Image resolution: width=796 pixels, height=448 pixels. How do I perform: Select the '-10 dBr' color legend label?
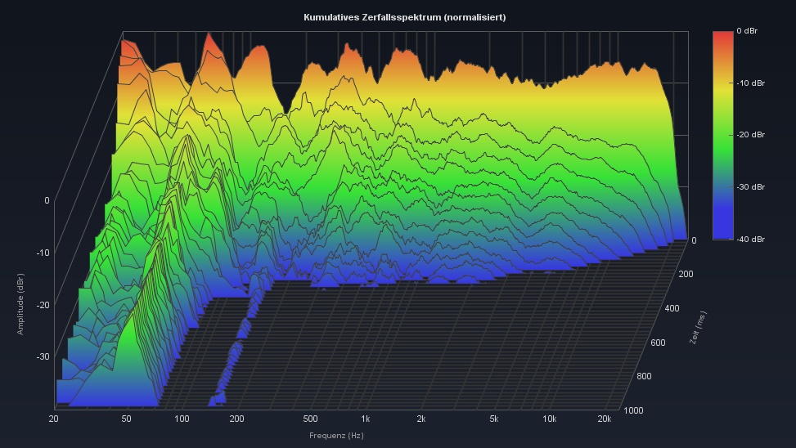[750, 83]
